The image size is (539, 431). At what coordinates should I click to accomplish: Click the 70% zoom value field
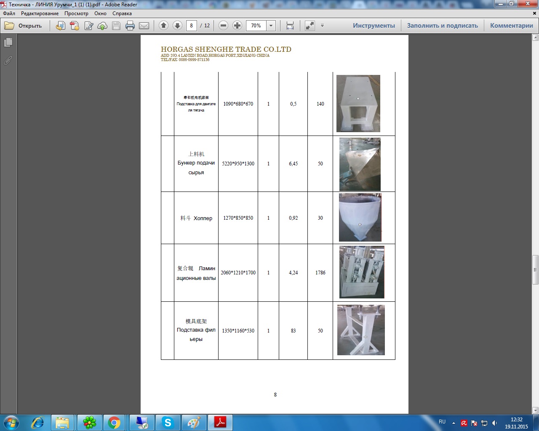pos(256,26)
